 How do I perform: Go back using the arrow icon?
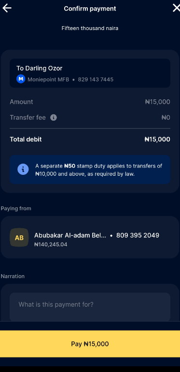point(7,8)
